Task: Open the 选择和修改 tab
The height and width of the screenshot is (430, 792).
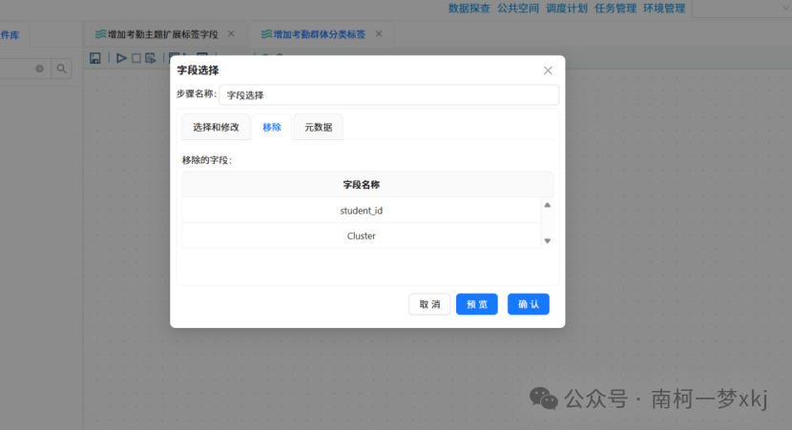Action: [x=216, y=127]
